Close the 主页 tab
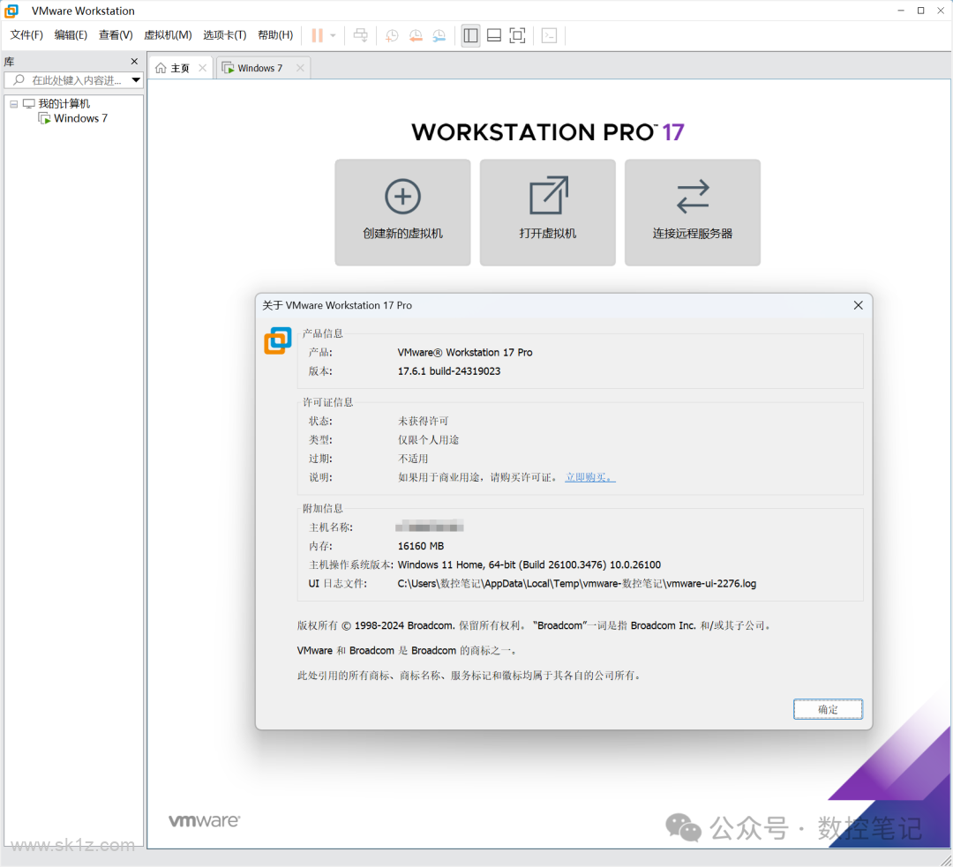Image resolution: width=953 pixels, height=867 pixels. pyautogui.click(x=202, y=68)
